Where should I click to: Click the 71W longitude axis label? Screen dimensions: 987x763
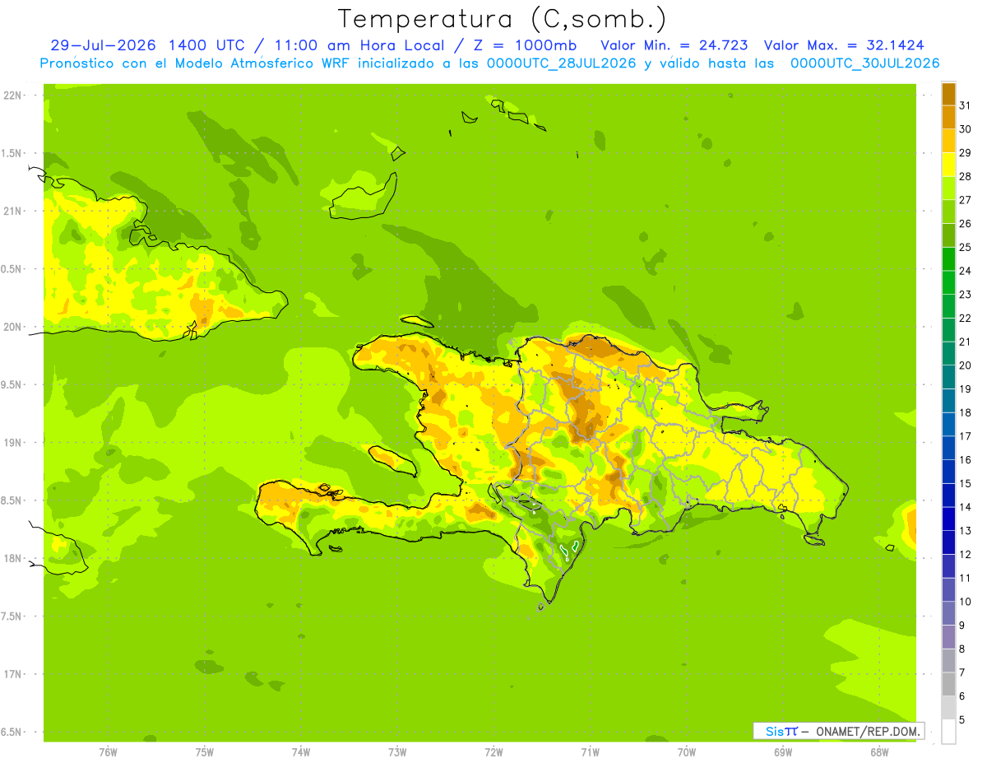point(590,751)
